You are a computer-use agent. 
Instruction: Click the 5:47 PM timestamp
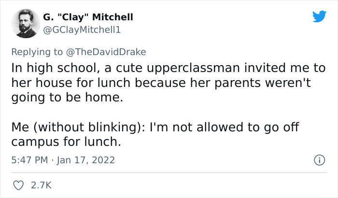pyautogui.click(x=28, y=159)
